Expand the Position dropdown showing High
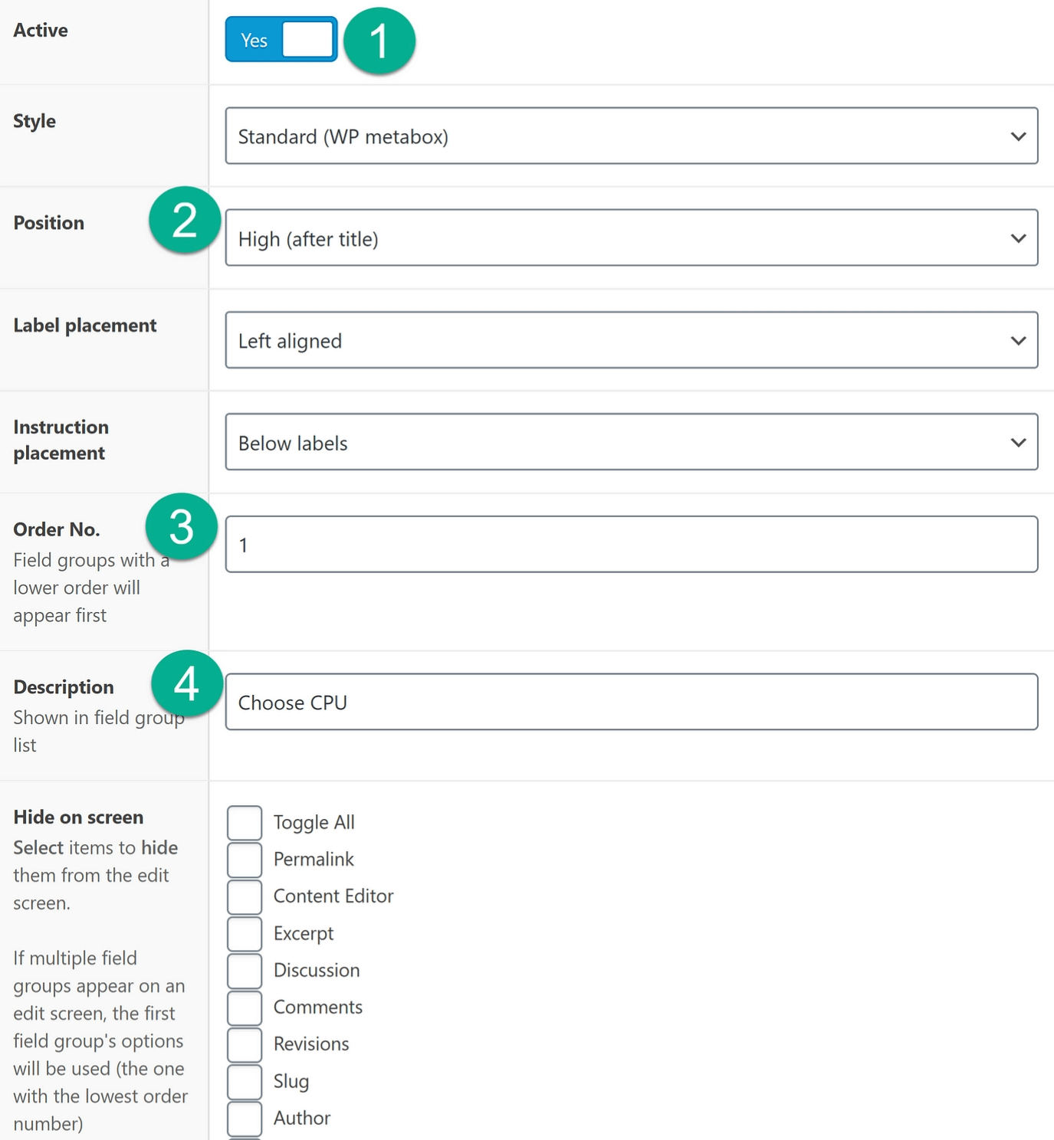Image resolution: width=1054 pixels, height=1140 pixels. tap(631, 238)
